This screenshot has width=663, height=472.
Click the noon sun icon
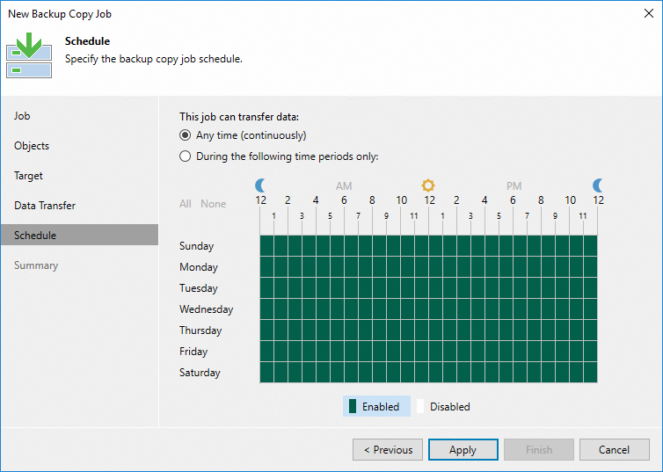click(x=428, y=185)
